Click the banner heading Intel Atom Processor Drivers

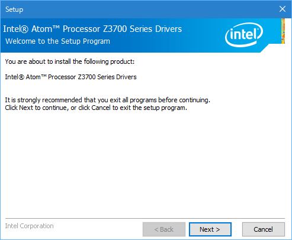[92, 29]
